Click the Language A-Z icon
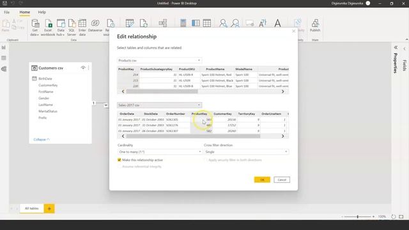The image size is (409, 230). point(263,23)
